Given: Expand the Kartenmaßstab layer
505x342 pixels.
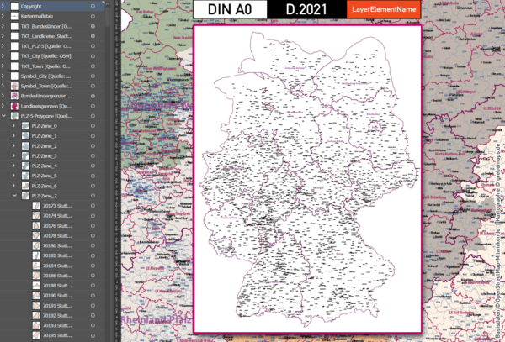Looking at the screenshot, I should click(3, 16).
